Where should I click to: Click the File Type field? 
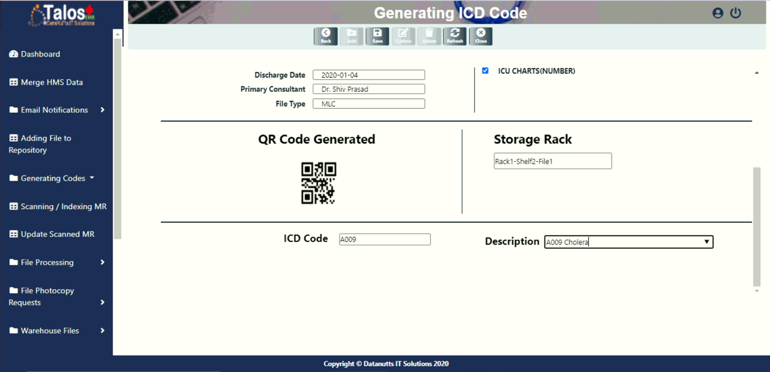(369, 104)
